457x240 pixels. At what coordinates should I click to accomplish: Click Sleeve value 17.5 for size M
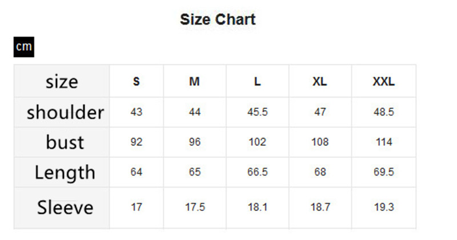tap(195, 208)
